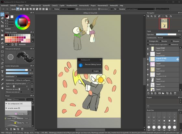182x134 pixels.
Task: Check the Recorte option
Action: click(160, 41)
